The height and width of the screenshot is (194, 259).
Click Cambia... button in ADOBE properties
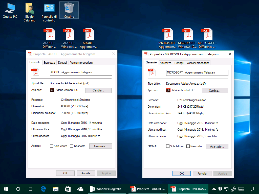click(98, 90)
